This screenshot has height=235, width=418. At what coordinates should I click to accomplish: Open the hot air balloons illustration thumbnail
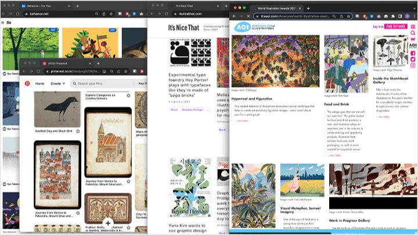coord(275,61)
